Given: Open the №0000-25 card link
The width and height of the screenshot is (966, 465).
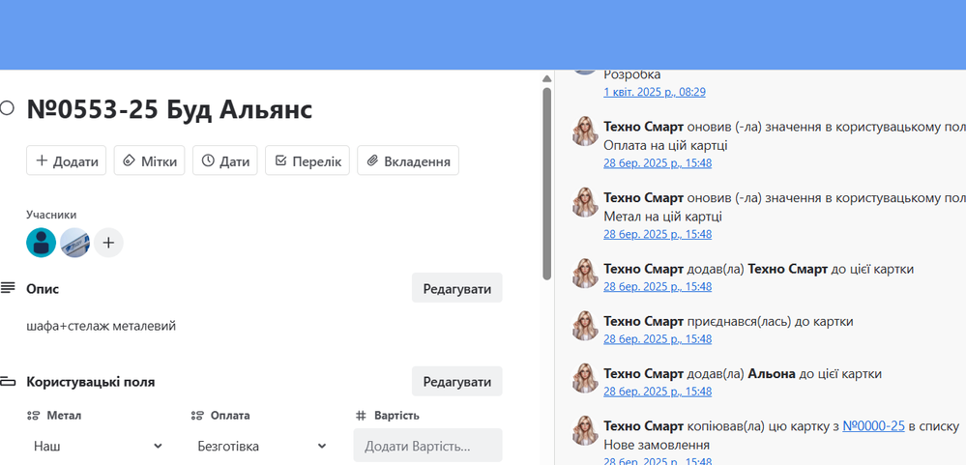Looking at the screenshot, I should click(x=873, y=425).
